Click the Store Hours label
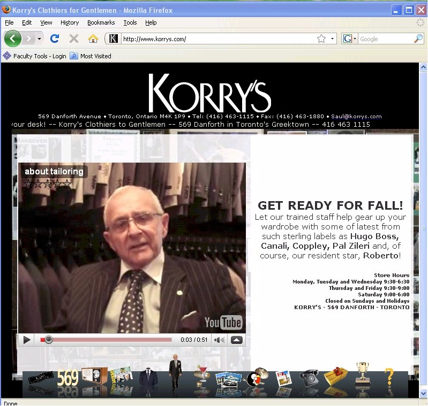 [392, 275]
